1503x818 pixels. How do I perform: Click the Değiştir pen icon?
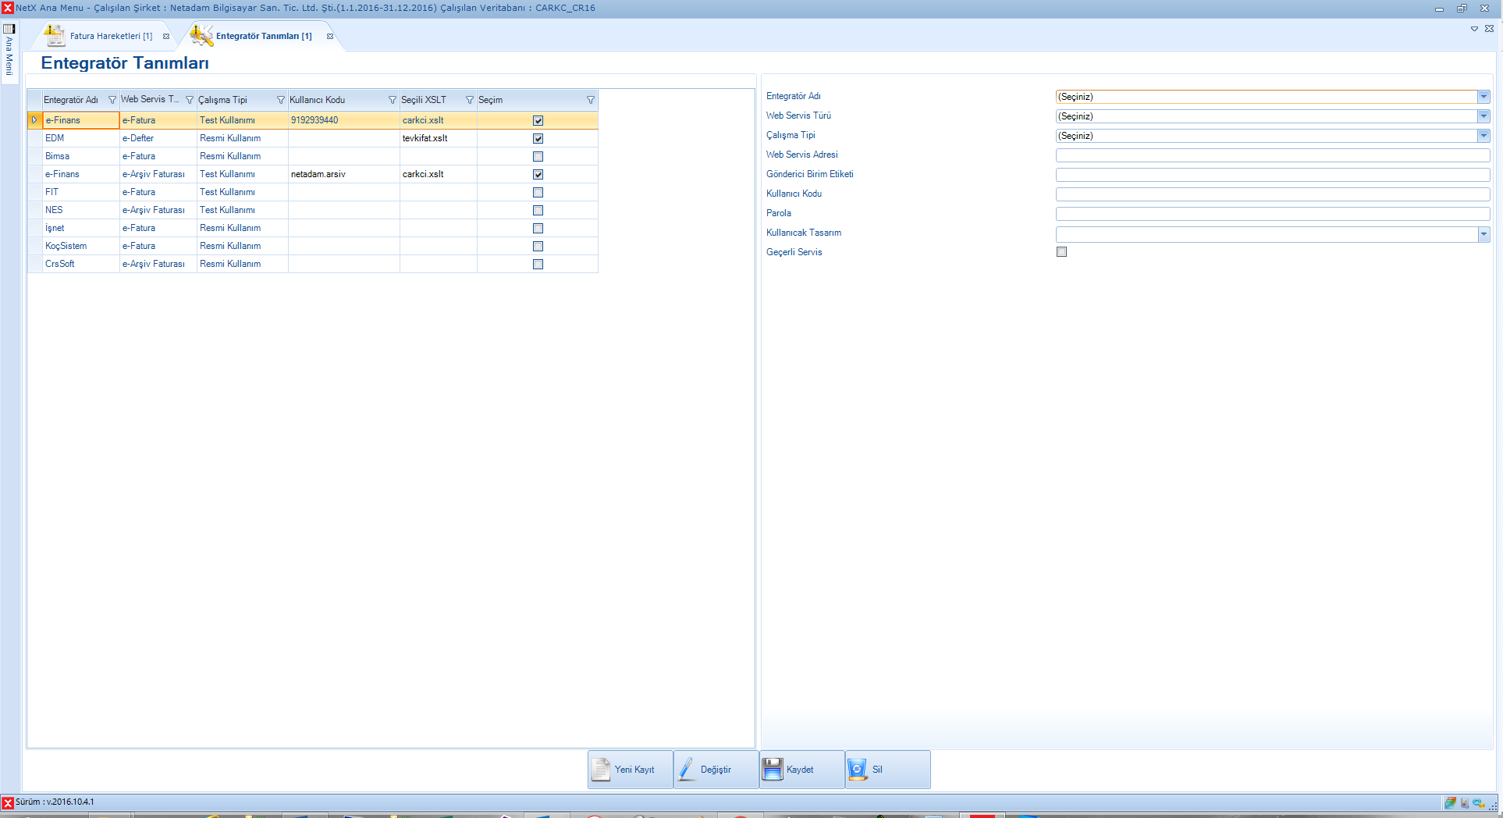pos(687,770)
